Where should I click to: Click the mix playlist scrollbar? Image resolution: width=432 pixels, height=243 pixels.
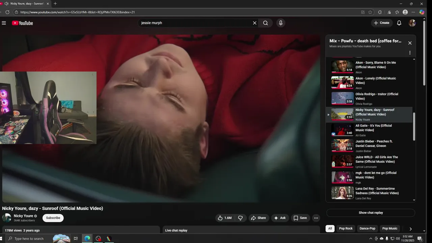(x=414, y=127)
